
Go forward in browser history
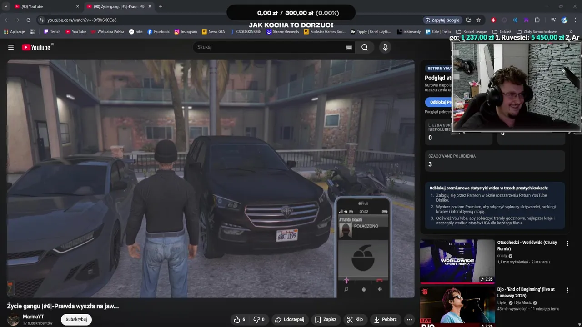click(17, 20)
